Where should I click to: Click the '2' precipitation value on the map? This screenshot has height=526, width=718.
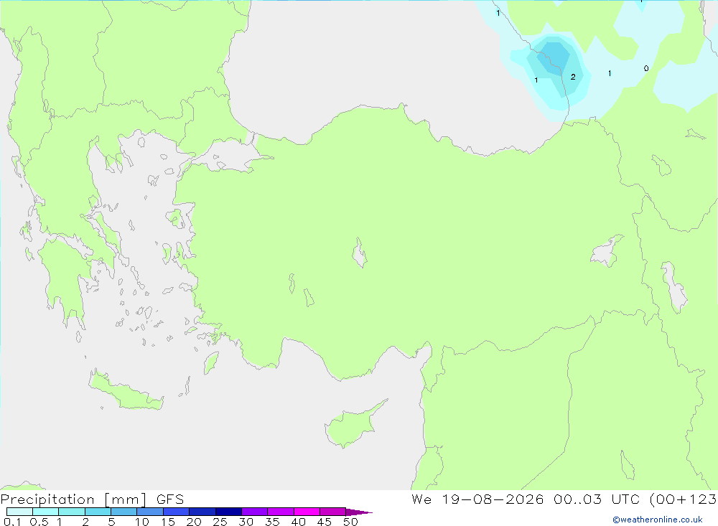pos(573,77)
